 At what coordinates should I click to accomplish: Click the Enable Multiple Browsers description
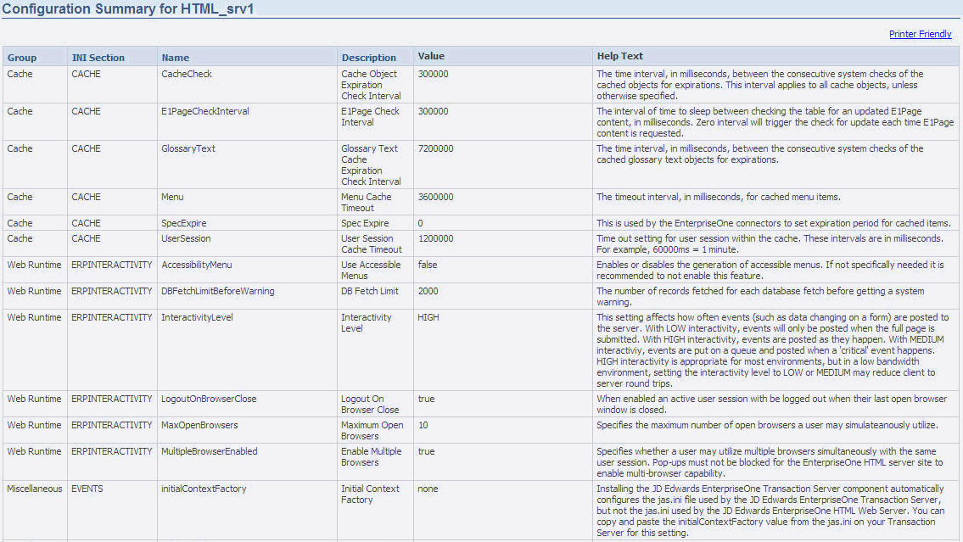click(x=371, y=456)
